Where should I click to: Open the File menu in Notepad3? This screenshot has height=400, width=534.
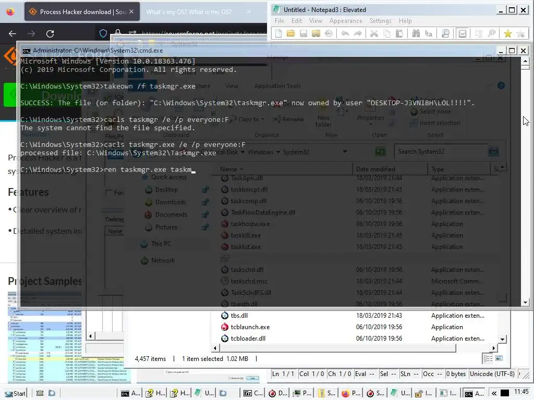(280, 21)
